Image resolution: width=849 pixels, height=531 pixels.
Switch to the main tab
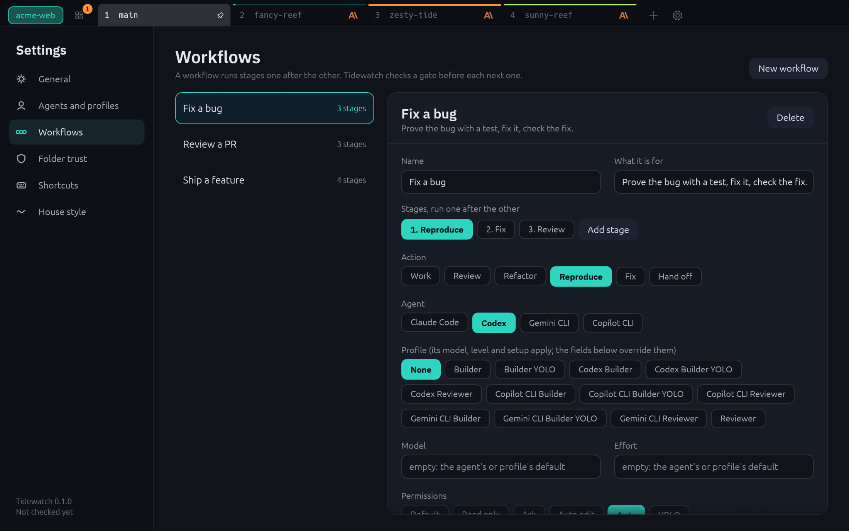coord(164,15)
